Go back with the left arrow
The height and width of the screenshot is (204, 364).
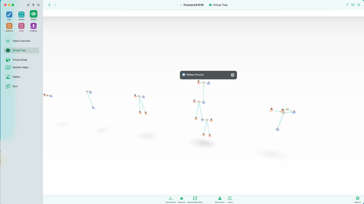tap(49, 5)
